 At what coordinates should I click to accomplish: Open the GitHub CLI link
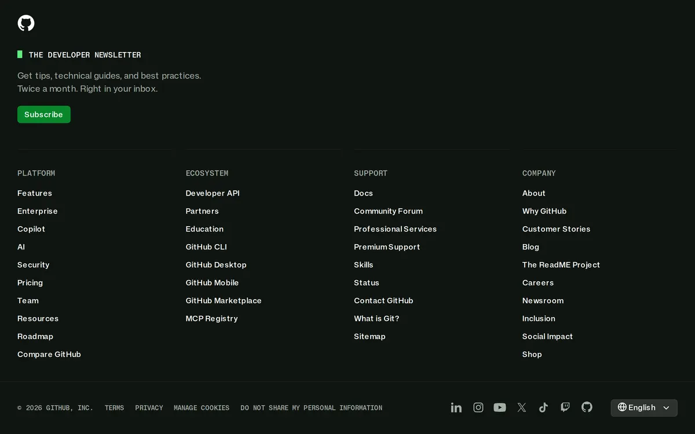coord(206,247)
